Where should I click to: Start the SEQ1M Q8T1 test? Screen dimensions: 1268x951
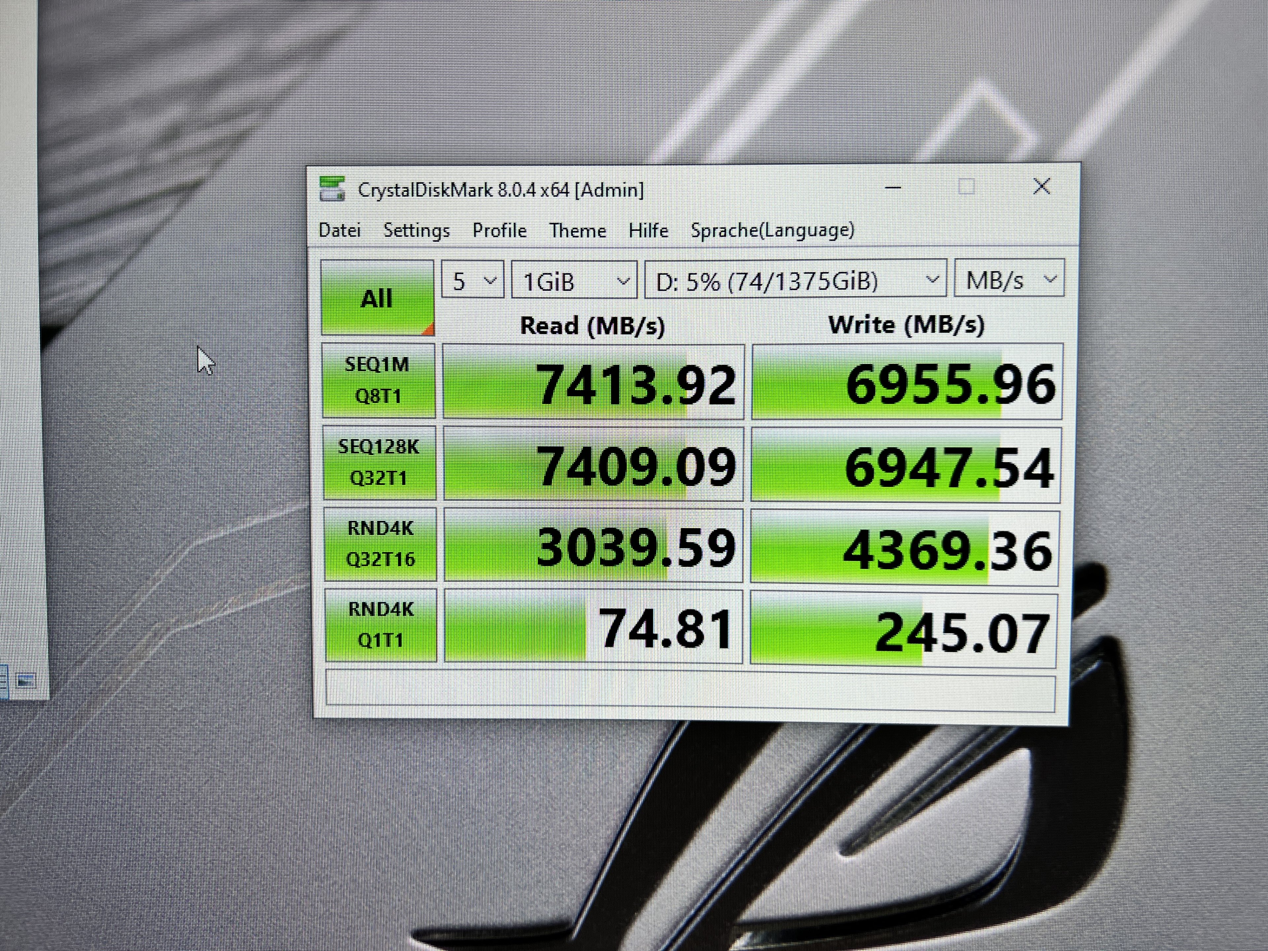[x=378, y=380]
